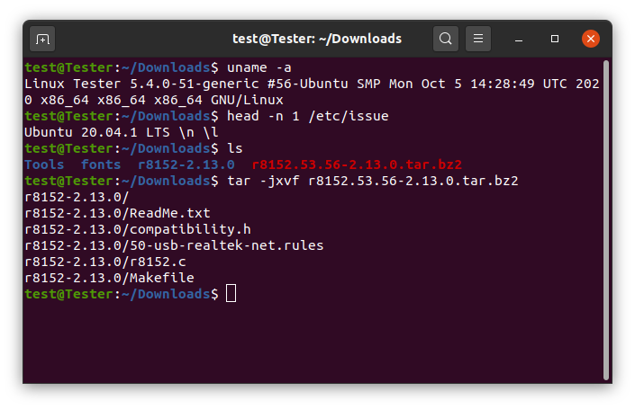Click the blue fonts directory name
Viewport: 635px width, 409px height.
coord(101,164)
